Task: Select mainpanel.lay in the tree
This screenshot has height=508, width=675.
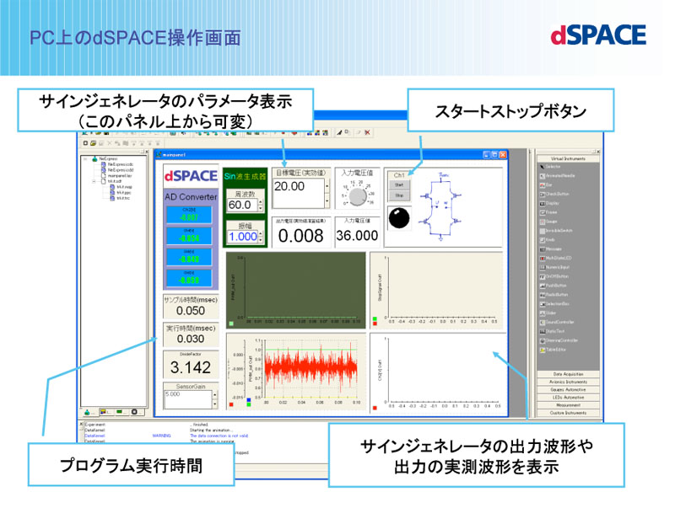Action: [x=116, y=176]
